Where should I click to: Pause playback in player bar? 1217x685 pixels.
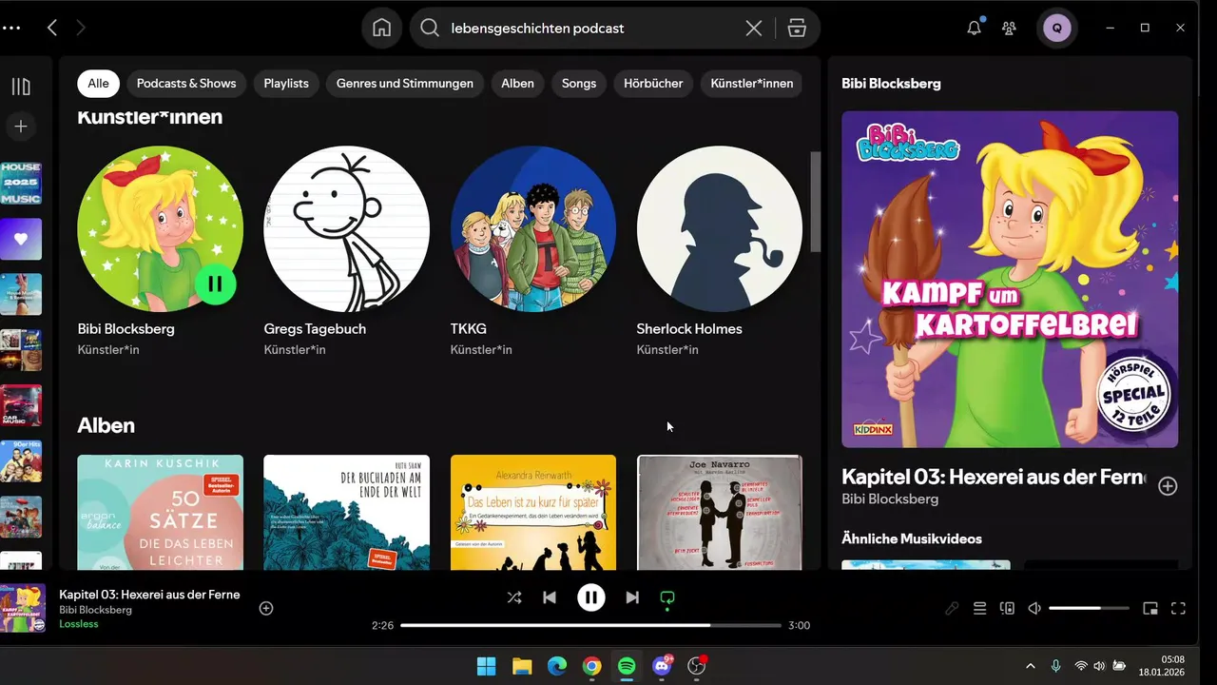pyautogui.click(x=591, y=597)
